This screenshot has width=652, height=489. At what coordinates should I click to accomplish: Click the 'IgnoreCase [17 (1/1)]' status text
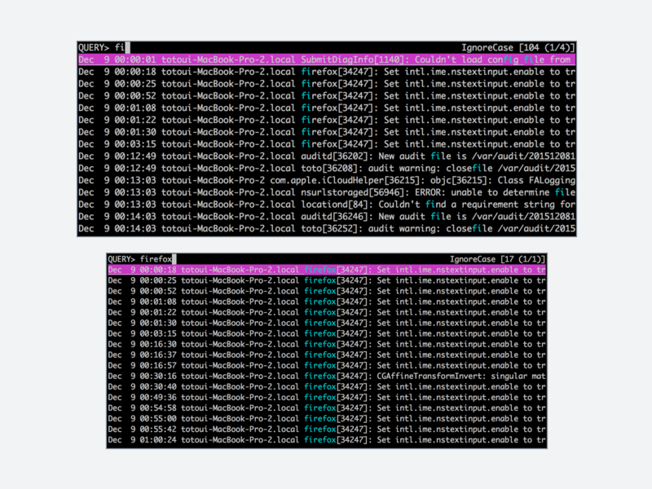tap(497, 259)
